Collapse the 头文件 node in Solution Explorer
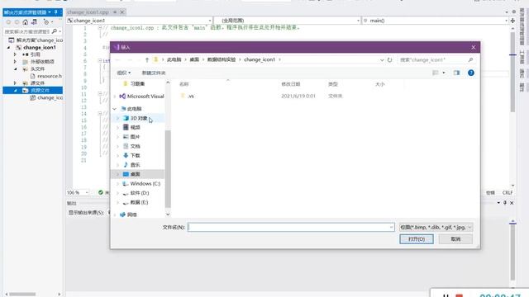This screenshot has width=529, height=297. (15, 68)
